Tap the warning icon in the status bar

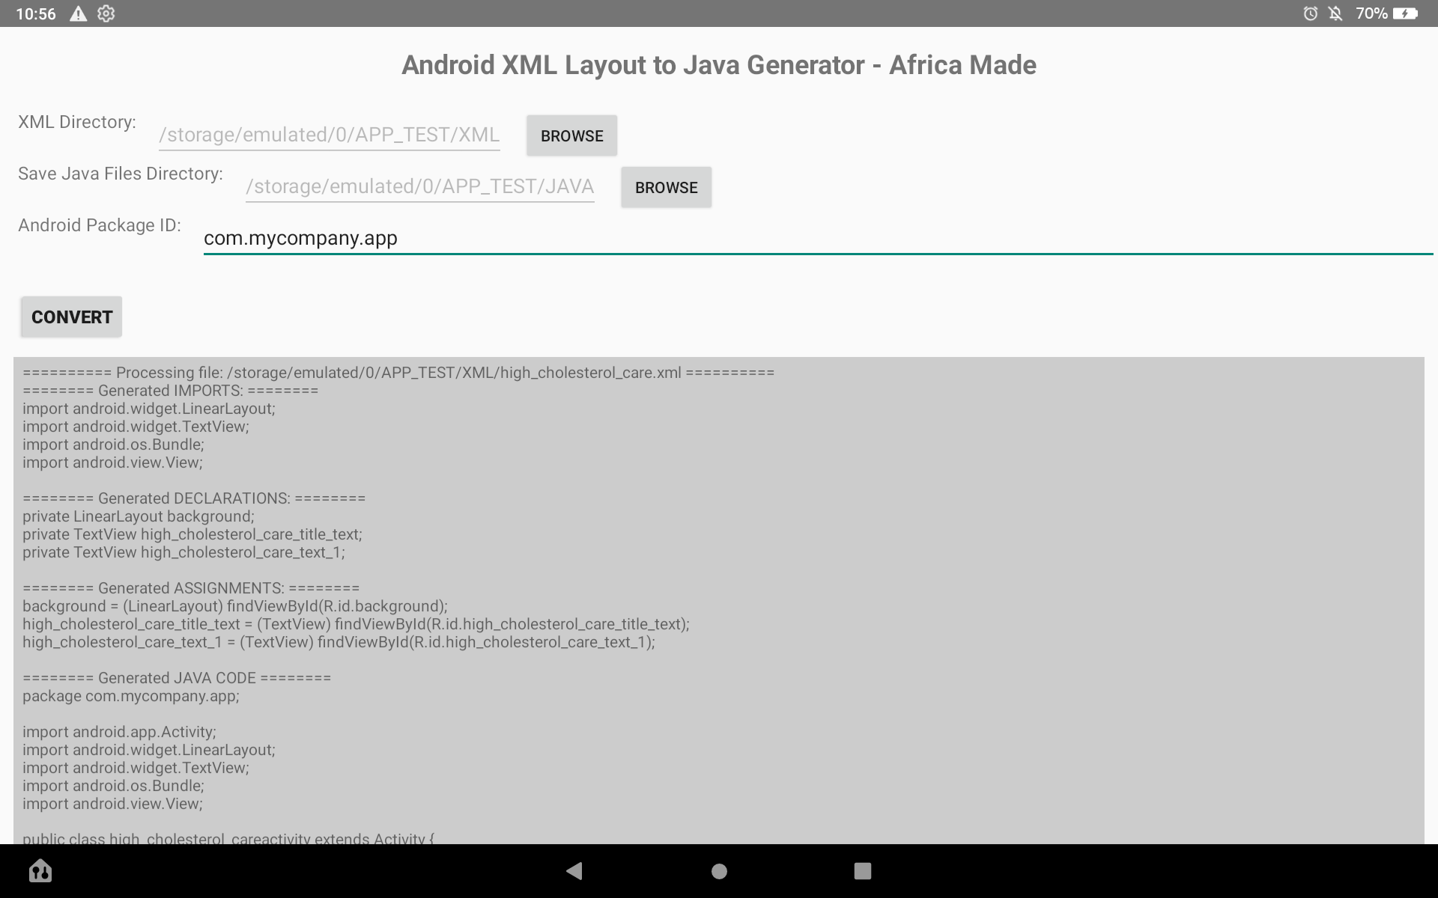78,13
